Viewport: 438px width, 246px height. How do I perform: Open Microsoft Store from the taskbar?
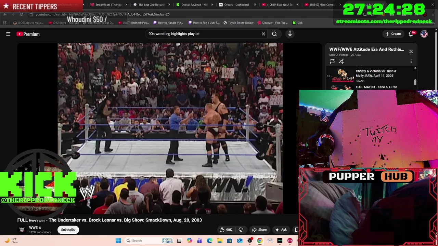[x=230, y=241]
